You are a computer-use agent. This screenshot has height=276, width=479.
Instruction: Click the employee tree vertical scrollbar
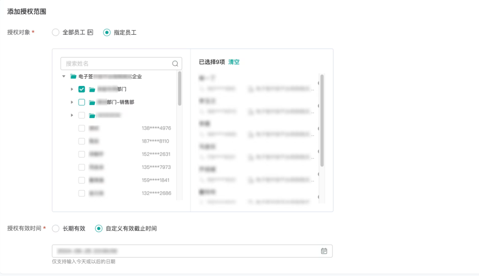[x=180, y=88]
